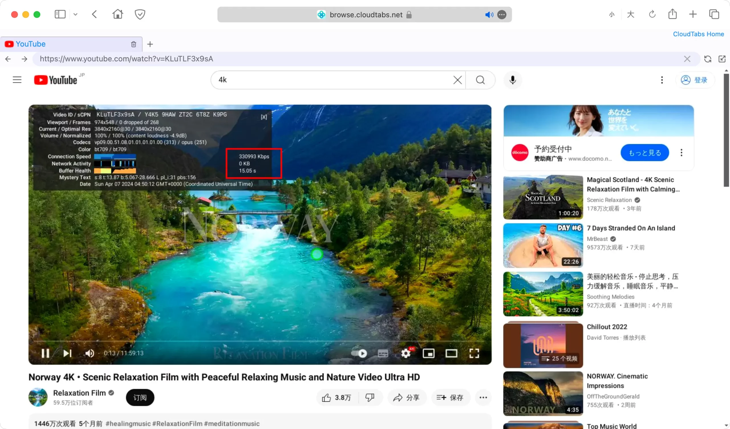Click the page vertical scrollbar
Image resolution: width=730 pixels, height=429 pixels.
726,130
